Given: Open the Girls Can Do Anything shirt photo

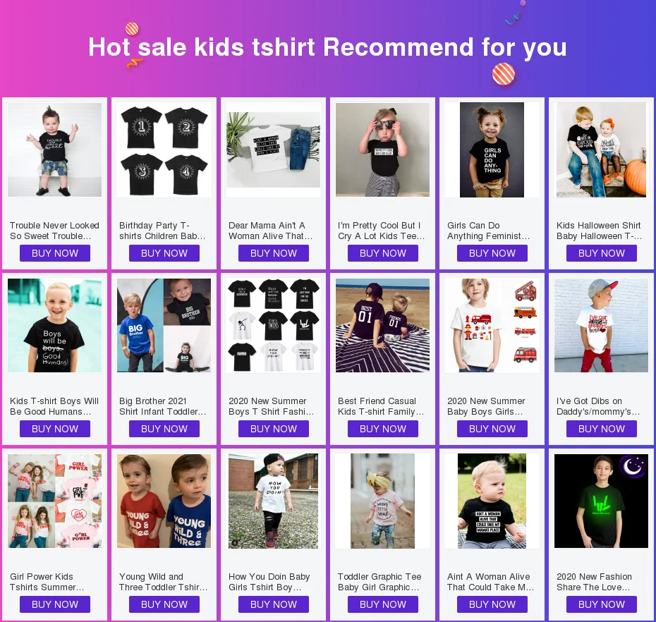Looking at the screenshot, I should [492, 150].
